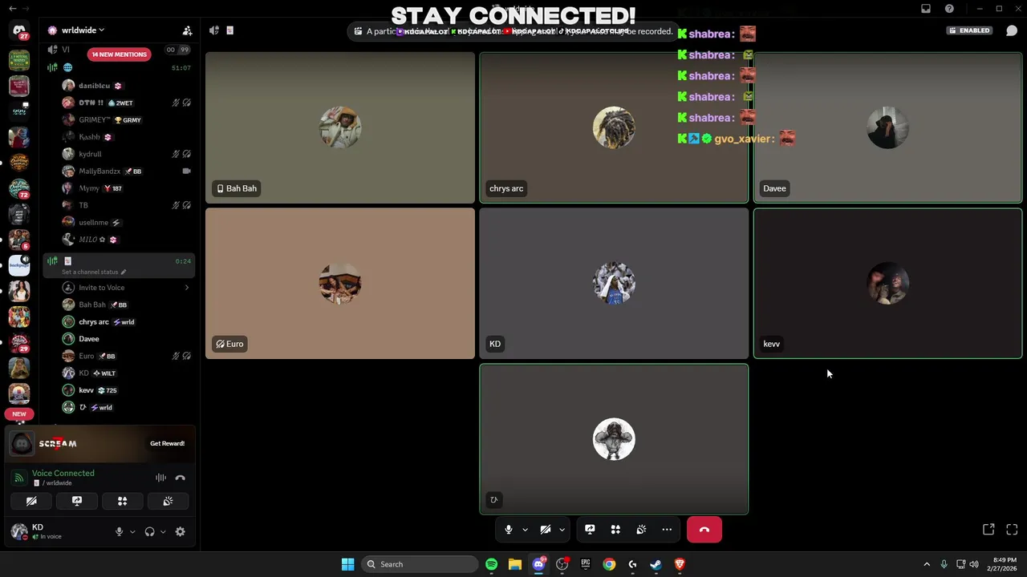
Task: Open the help icon in the title bar
Action: click(950, 9)
